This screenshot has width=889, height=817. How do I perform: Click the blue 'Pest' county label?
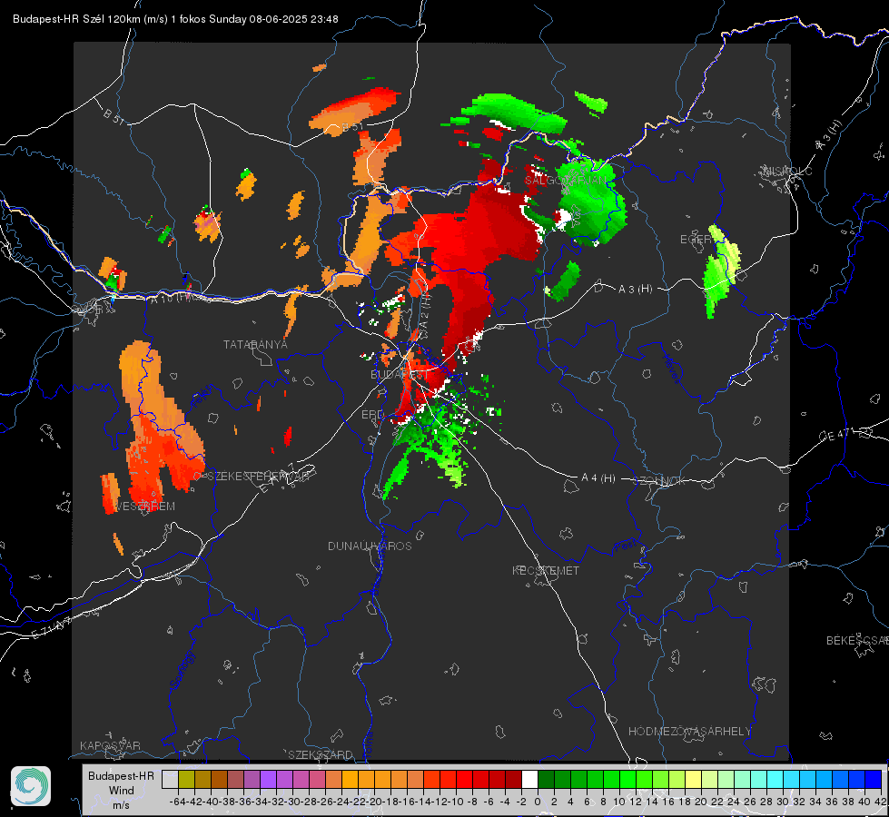point(626,546)
